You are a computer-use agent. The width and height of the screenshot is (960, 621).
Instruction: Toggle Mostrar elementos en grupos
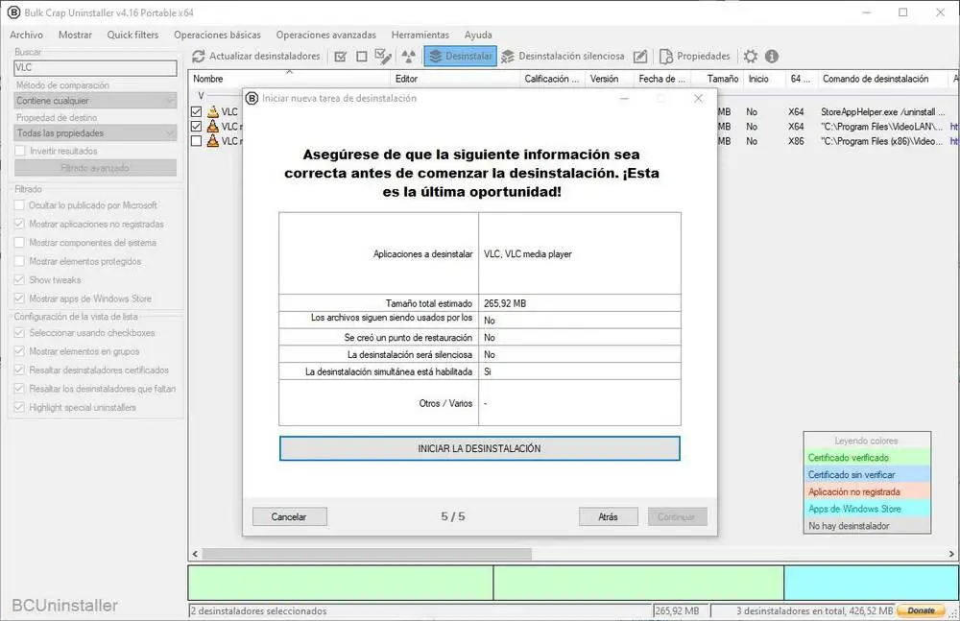19,351
